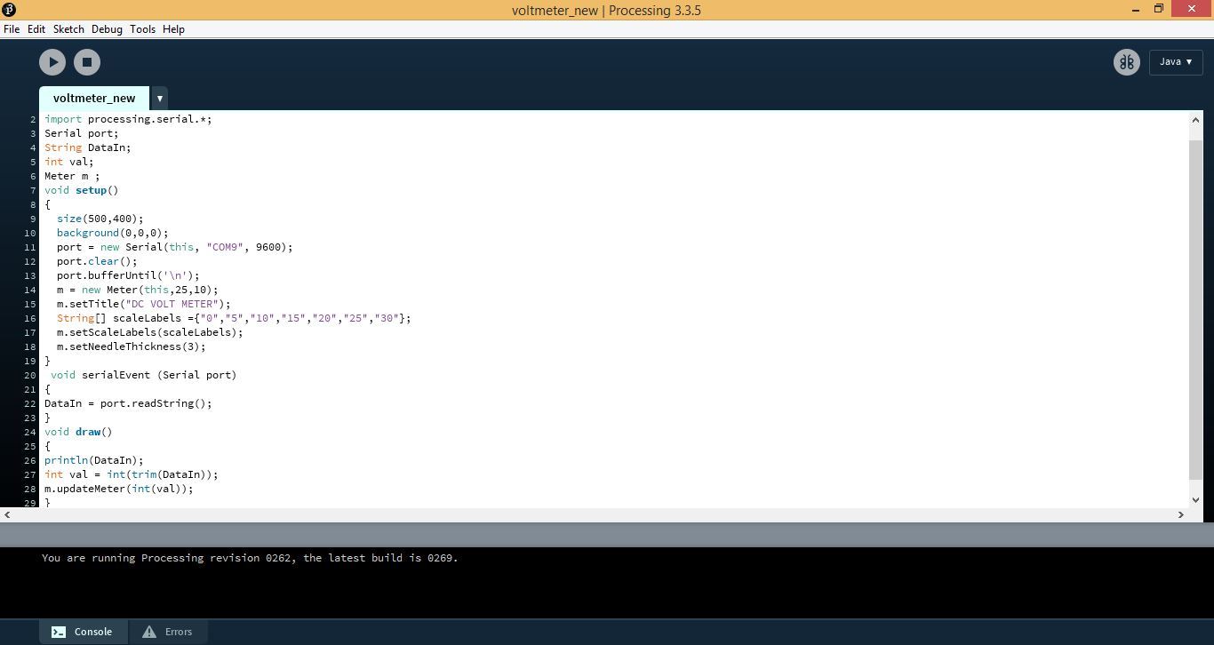
Task: Click the Errors warning triangle icon
Action: coord(149,632)
